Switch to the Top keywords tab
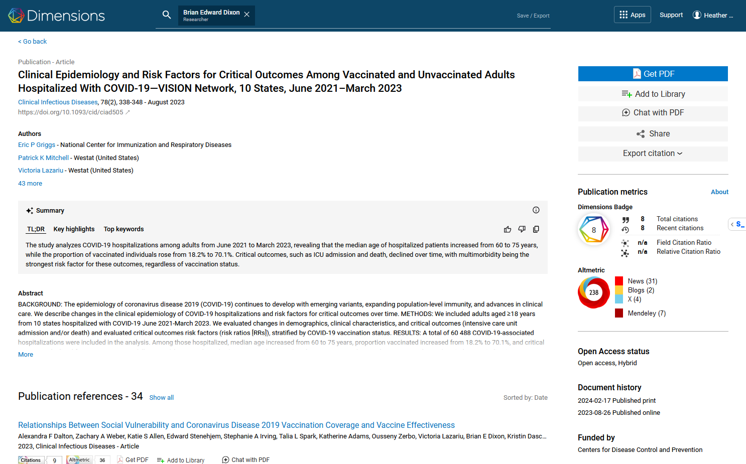746x464 pixels. [x=123, y=229]
